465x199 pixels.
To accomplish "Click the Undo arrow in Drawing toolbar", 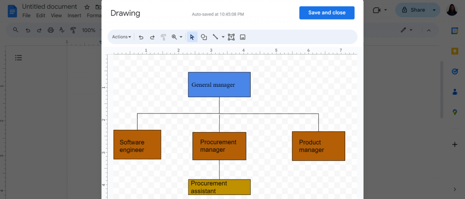I will point(141,37).
